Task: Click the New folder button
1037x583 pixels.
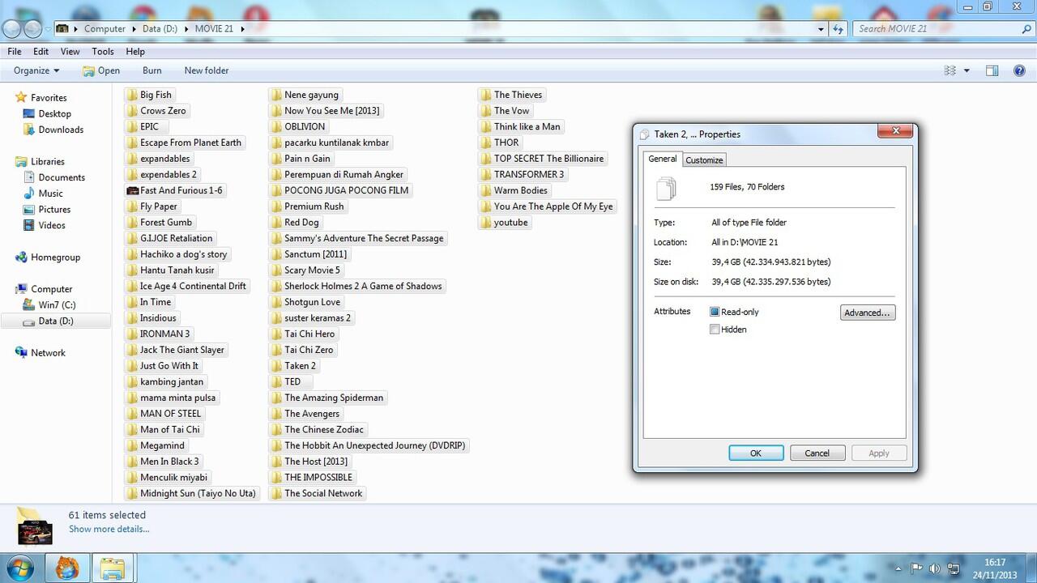Action: 207,70
